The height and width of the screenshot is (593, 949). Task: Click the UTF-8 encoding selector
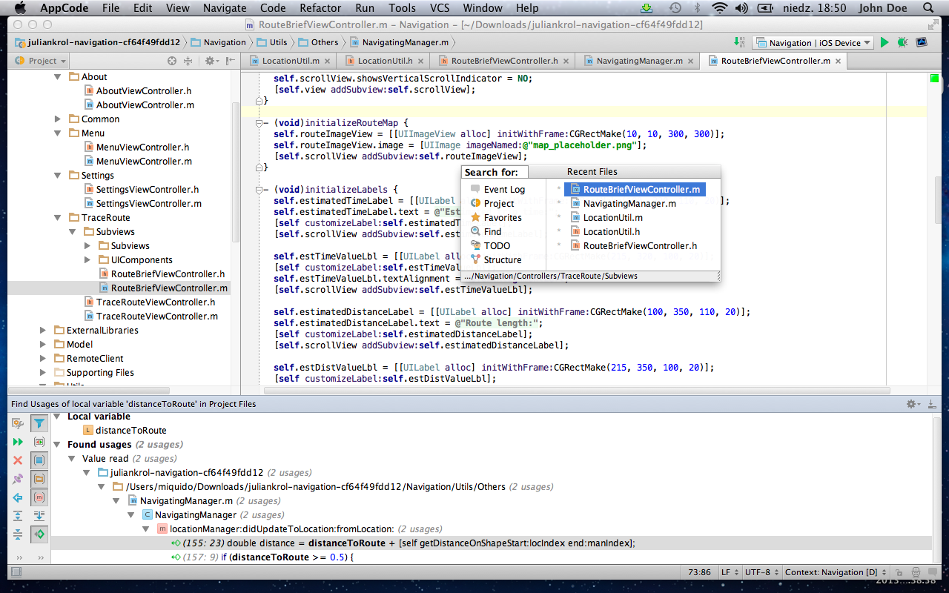761,572
